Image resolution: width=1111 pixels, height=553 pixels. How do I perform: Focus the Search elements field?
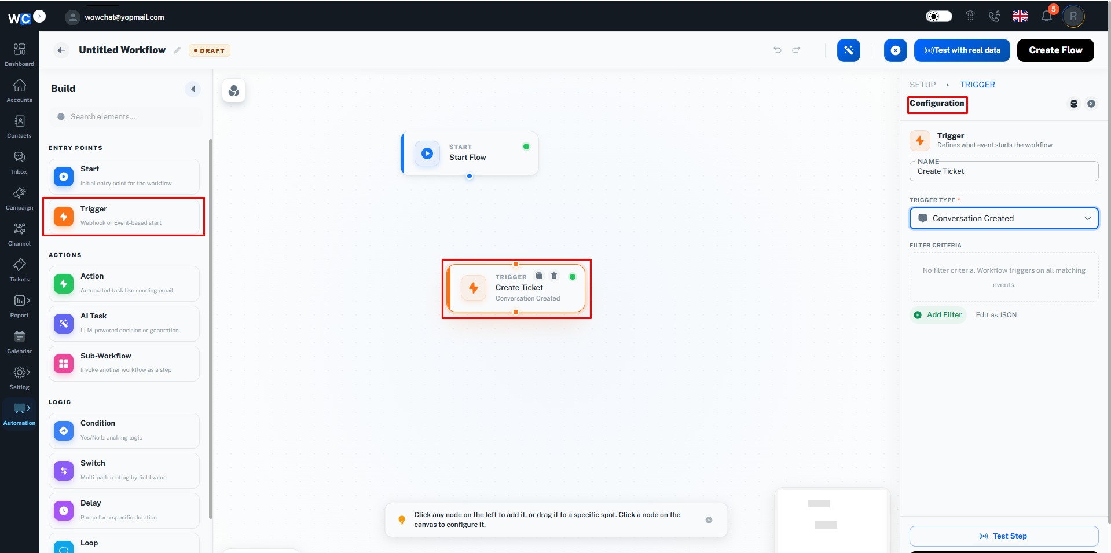click(x=126, y=117)
